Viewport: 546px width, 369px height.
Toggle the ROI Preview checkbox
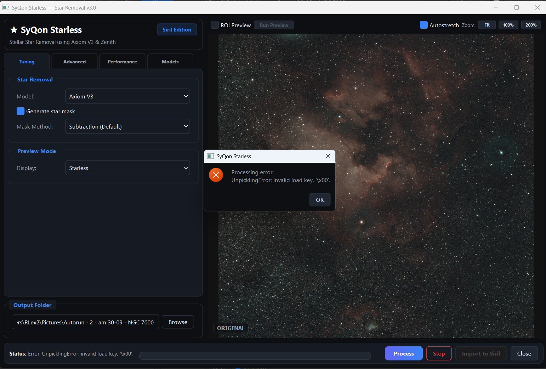tap(215, 25)
